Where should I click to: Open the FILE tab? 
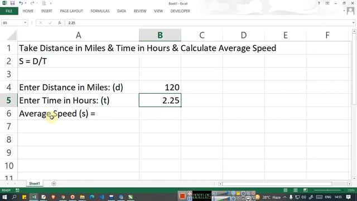point(9,11)
